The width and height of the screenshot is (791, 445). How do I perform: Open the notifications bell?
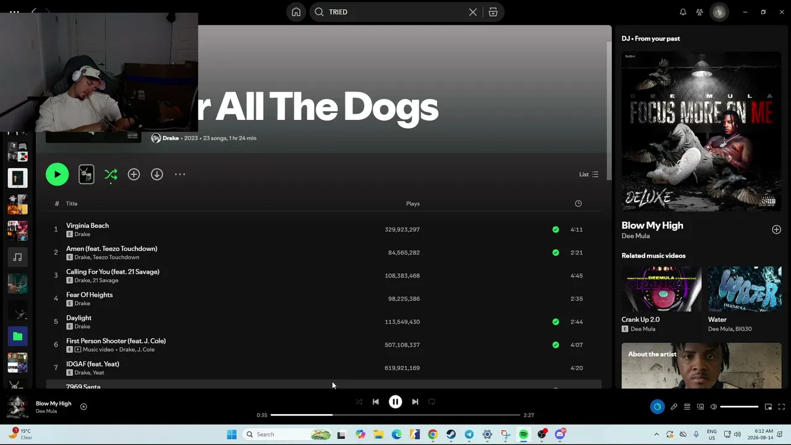[683, 12]
